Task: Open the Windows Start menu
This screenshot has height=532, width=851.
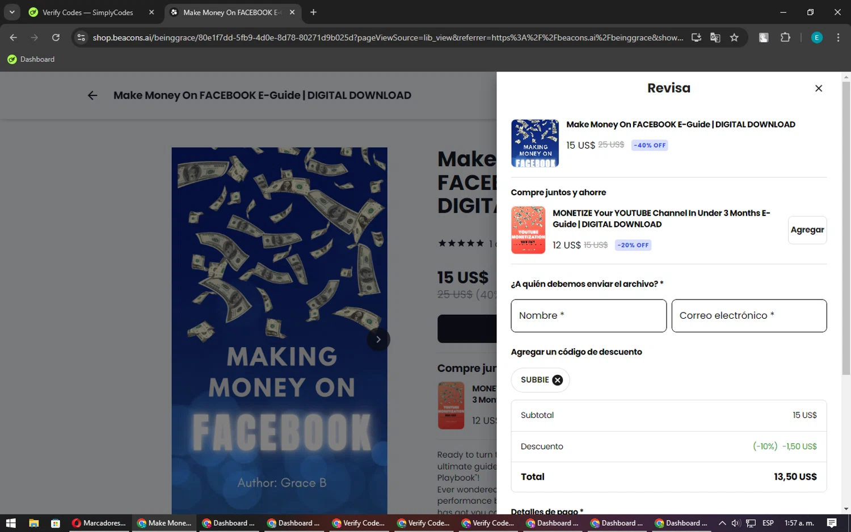Action: pos(11,523)
